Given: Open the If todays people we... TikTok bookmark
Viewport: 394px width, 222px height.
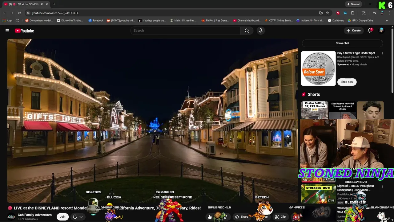Looking at the screenshot, I should pos(152,21).
